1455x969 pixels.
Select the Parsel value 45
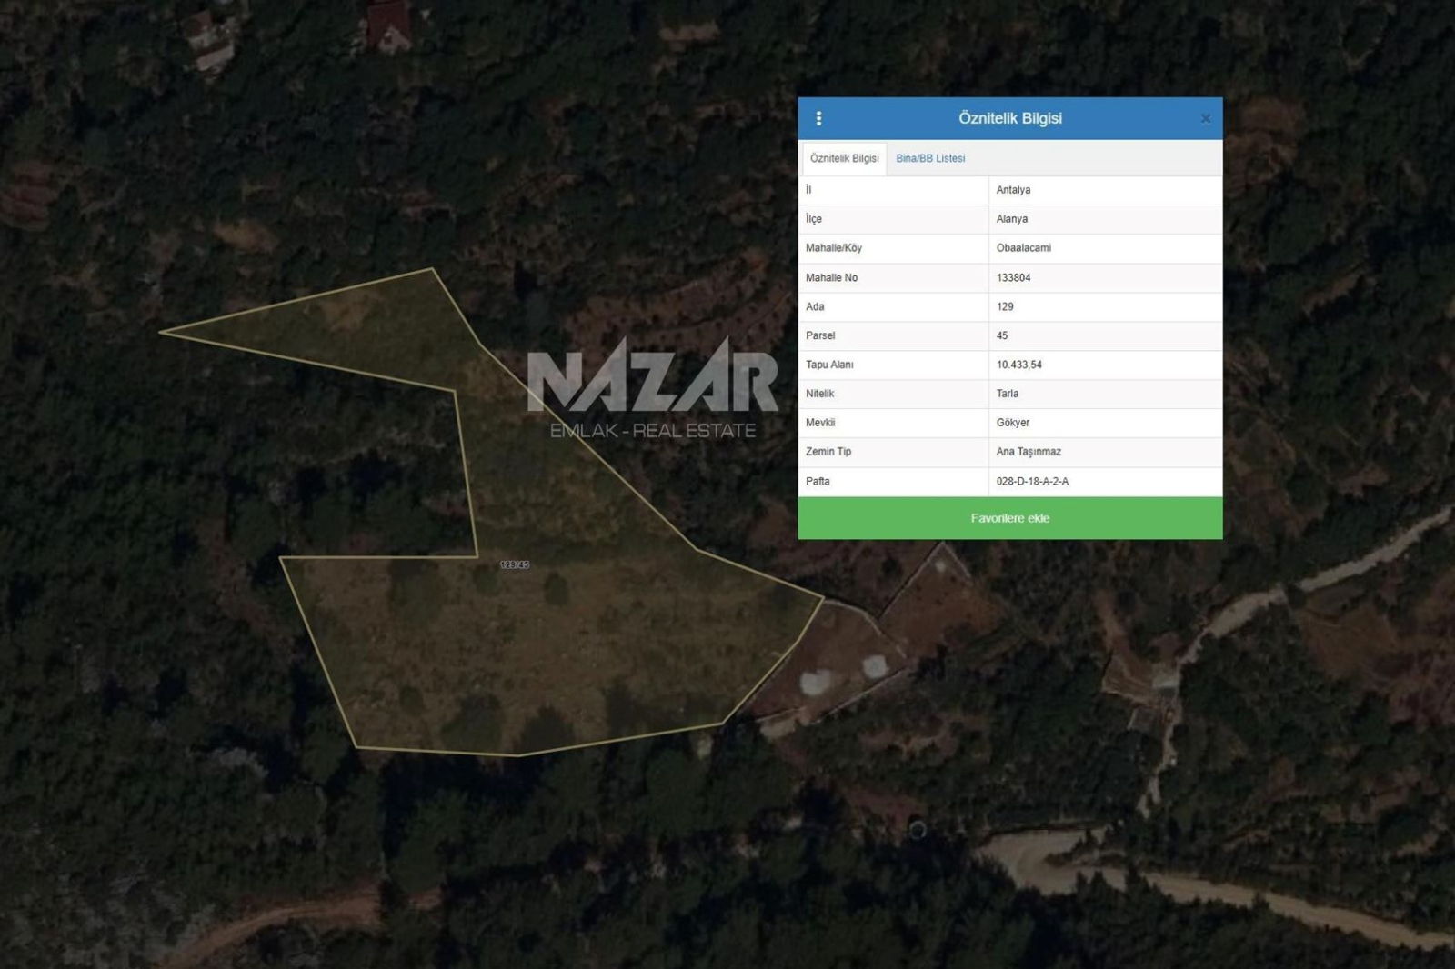click(x=1105, y=335)
